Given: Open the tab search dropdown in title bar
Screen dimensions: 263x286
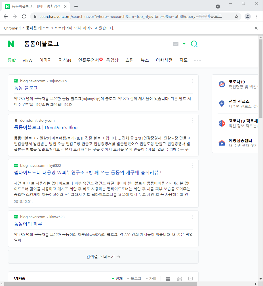Looking at the screenshot, I should (x=218, y=7).
